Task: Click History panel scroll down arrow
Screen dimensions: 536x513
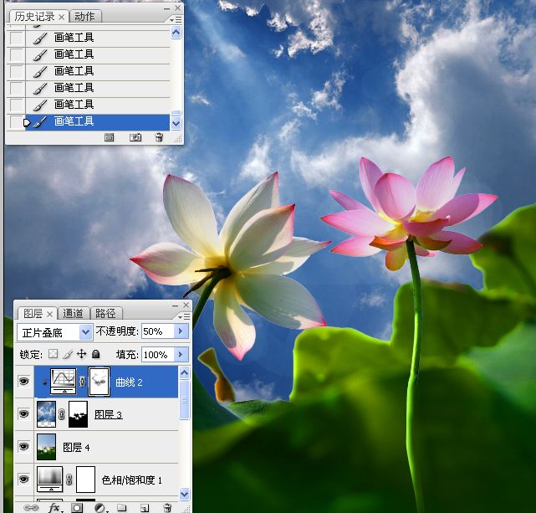Action: (x=176, y=124)
